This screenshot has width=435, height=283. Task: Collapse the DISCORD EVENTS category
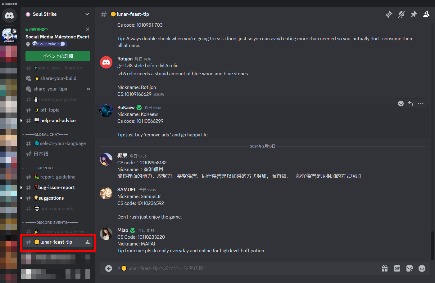[50, 223]
